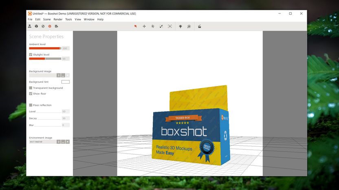Toggle the Skylight level checkbox
Screen dimensions: 339x190
click(x=31, y=54)
